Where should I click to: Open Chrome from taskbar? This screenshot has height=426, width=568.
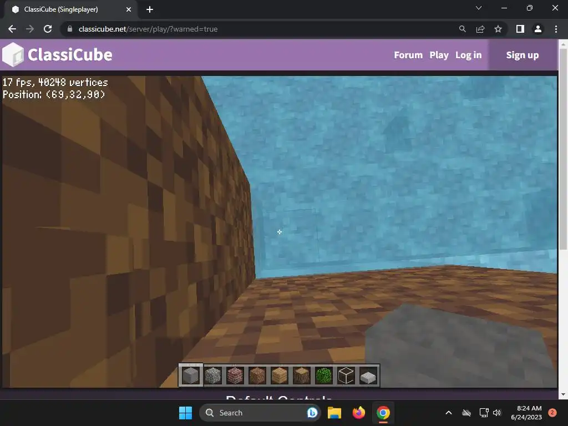tap(383, 413)
